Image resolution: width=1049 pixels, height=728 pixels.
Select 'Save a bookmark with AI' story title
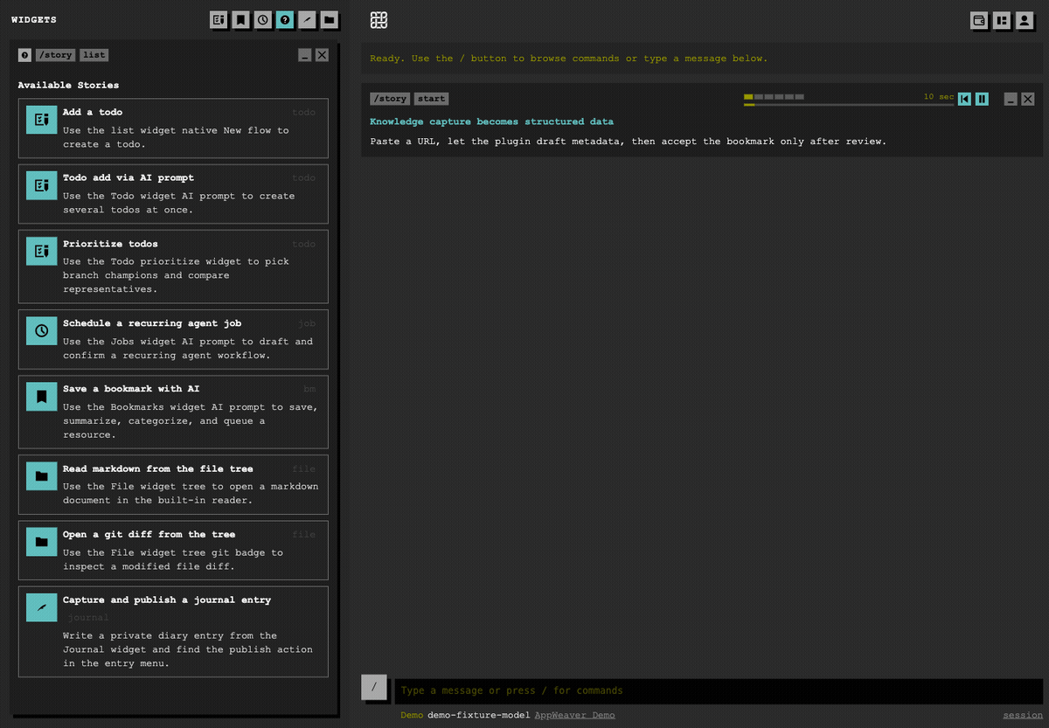coord(131,389)
